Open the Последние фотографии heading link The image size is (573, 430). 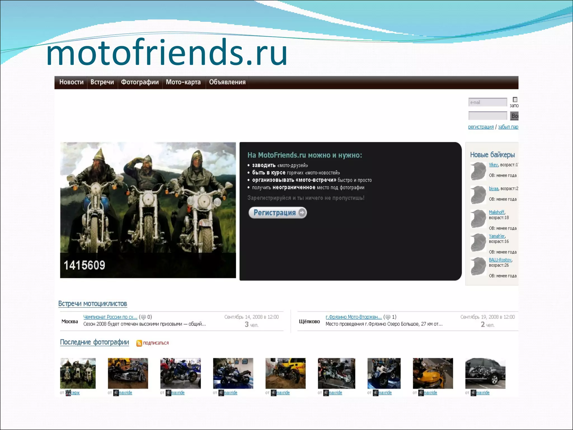pyautogui.click(x=95, y=342)
